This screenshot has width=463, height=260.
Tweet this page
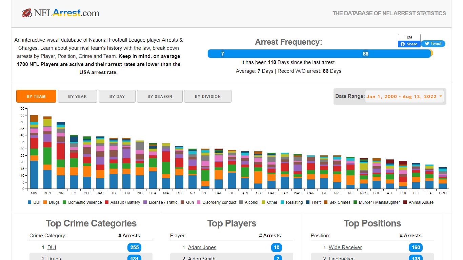pos(433,44)
